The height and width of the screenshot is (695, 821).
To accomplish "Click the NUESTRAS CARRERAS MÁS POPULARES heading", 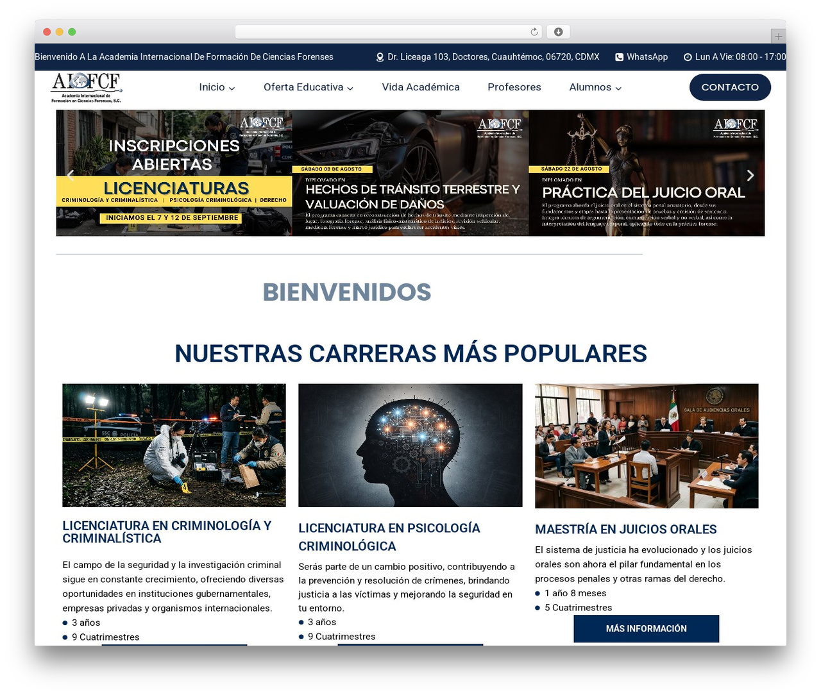I will (410, 354).
